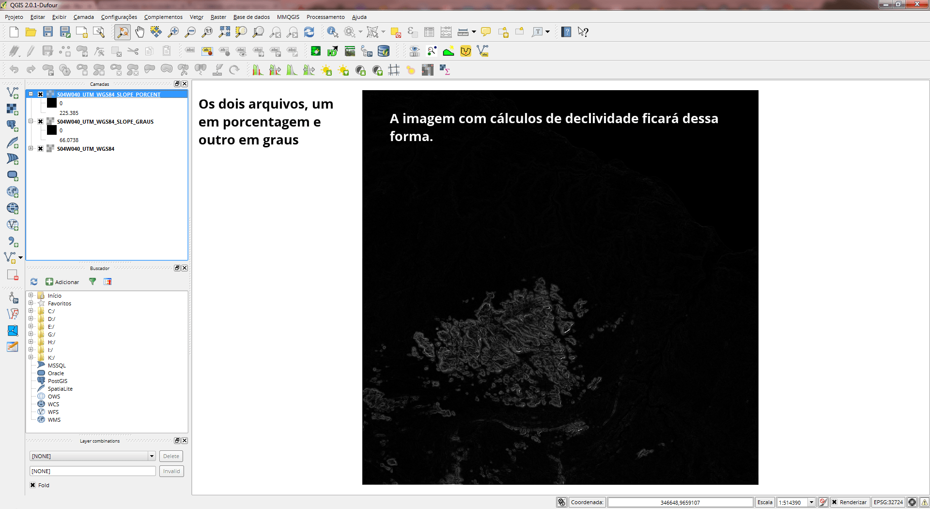Open the attribute table icon

click(x=429, y=32)
